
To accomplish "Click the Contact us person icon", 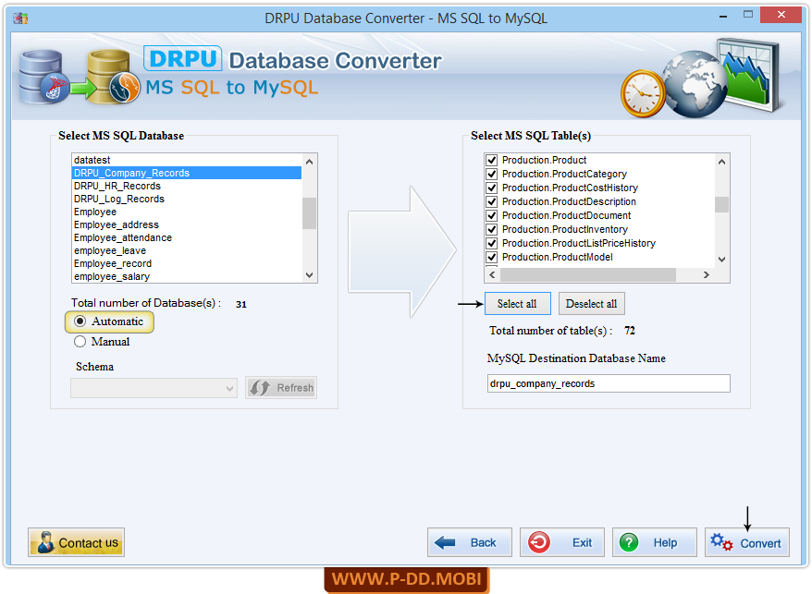I will [45, 542].
